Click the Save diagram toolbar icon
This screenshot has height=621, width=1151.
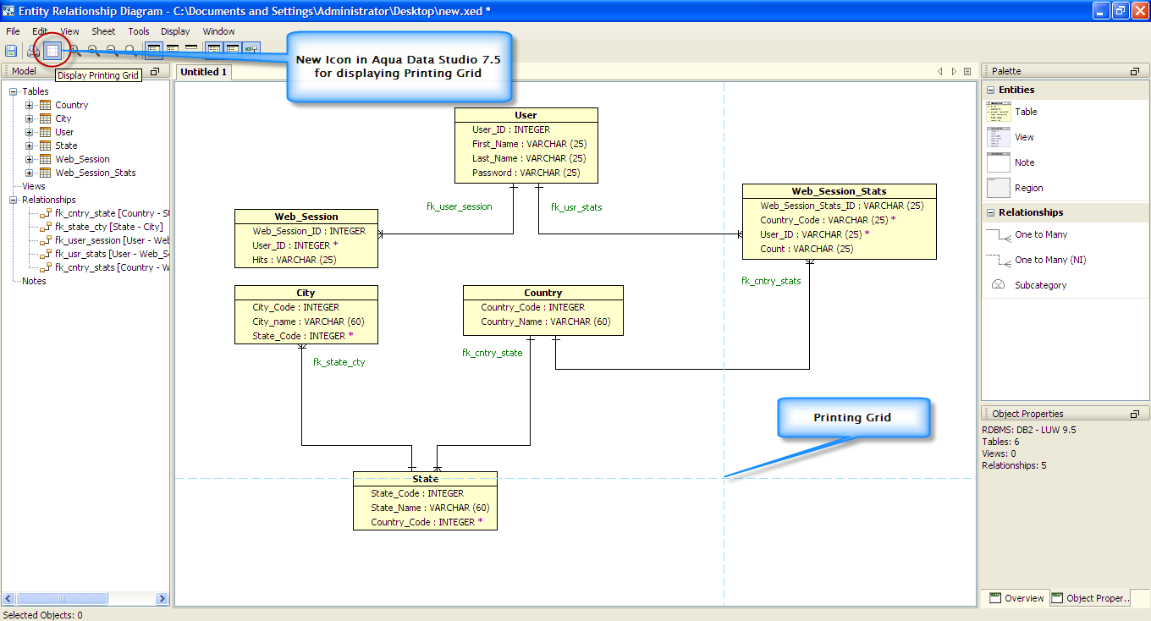pyautogui.click(x=11, y=51)
